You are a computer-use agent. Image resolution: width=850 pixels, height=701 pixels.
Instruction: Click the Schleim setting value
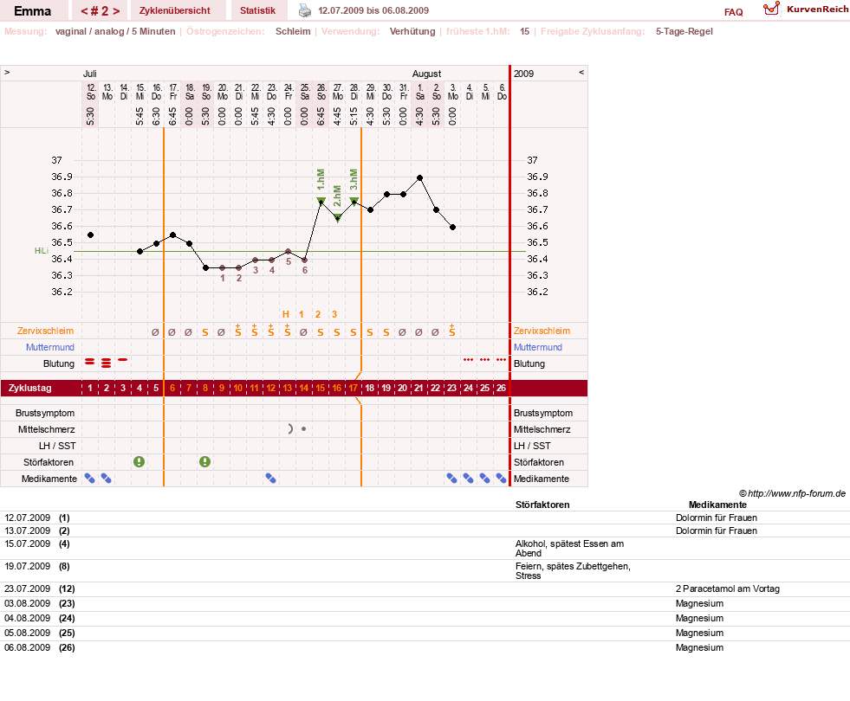pyautogui.click(x=293, y=31)
